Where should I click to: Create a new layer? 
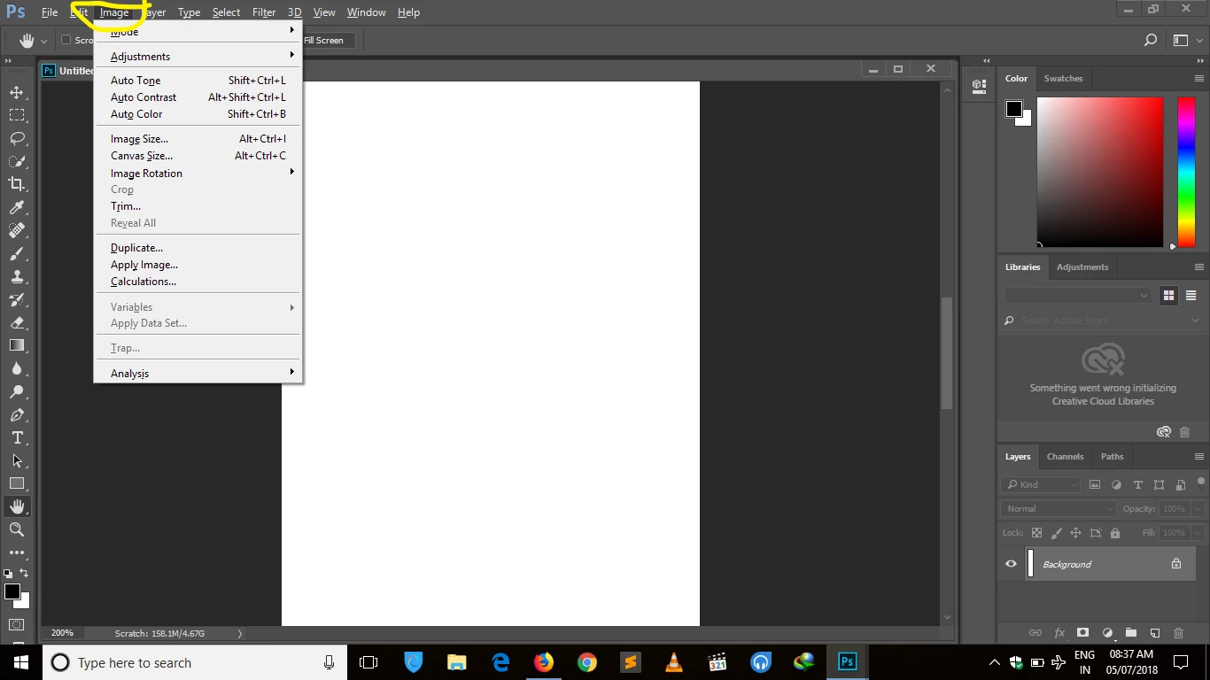click(1155, 632)
